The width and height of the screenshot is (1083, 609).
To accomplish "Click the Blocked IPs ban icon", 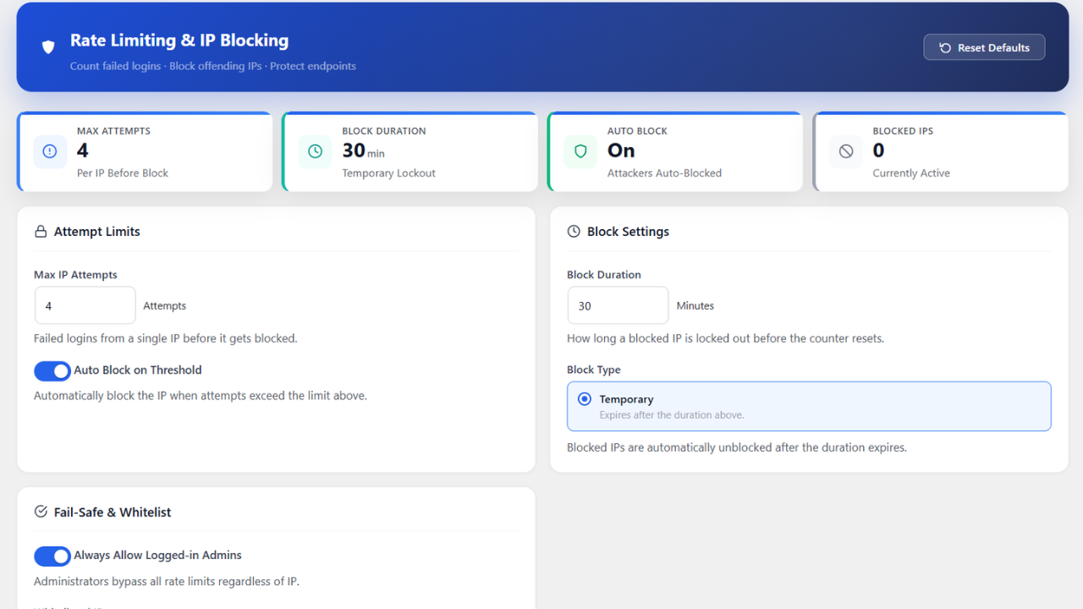I will (x=846, y=151).
